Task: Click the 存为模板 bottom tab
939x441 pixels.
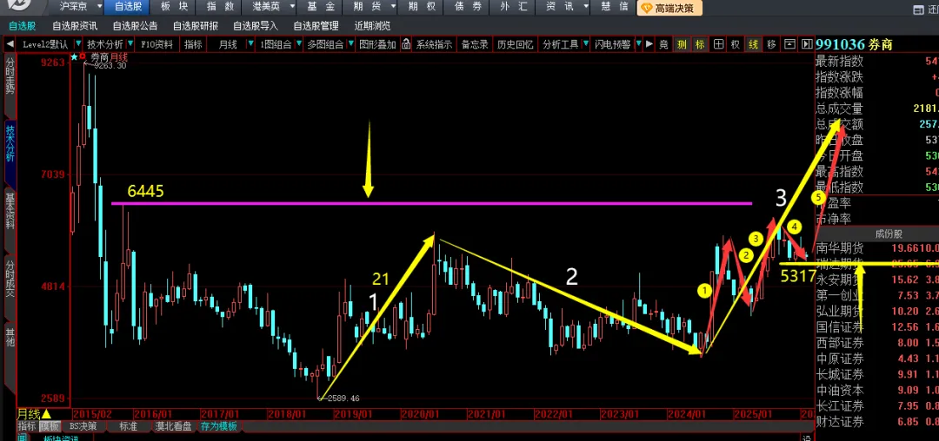Action: [x=219, y=426]
